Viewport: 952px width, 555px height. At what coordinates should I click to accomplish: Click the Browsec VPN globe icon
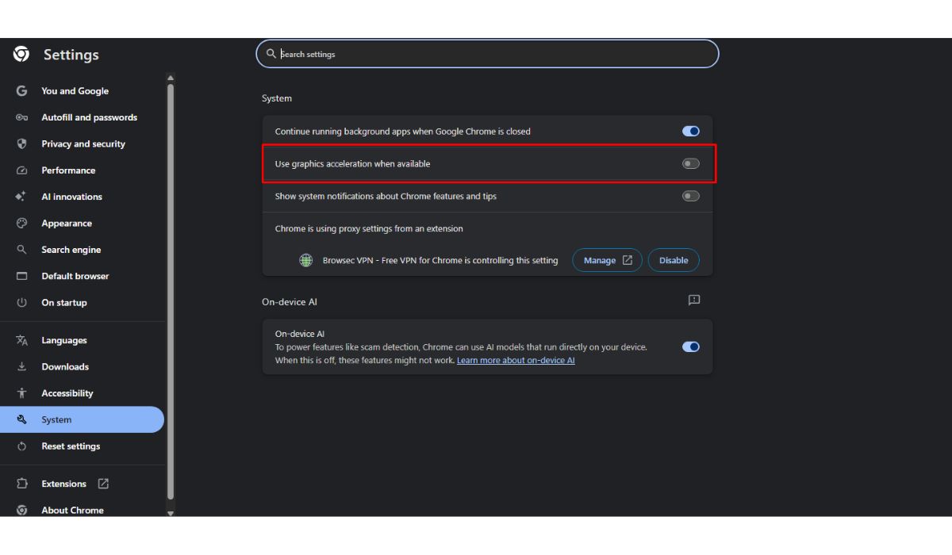point(305,260)
